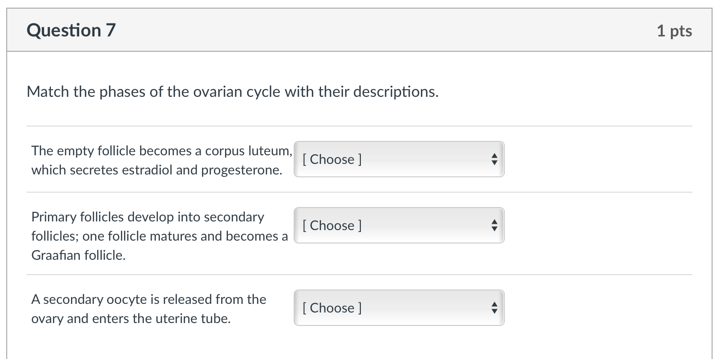Open the dropdown for the corpus luteum description

click(399, 159)
